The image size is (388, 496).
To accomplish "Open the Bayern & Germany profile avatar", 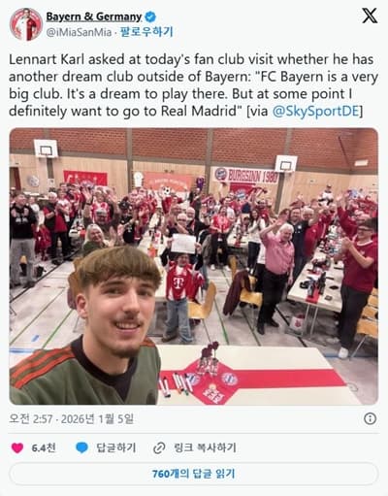I will (x=26, y=24).
